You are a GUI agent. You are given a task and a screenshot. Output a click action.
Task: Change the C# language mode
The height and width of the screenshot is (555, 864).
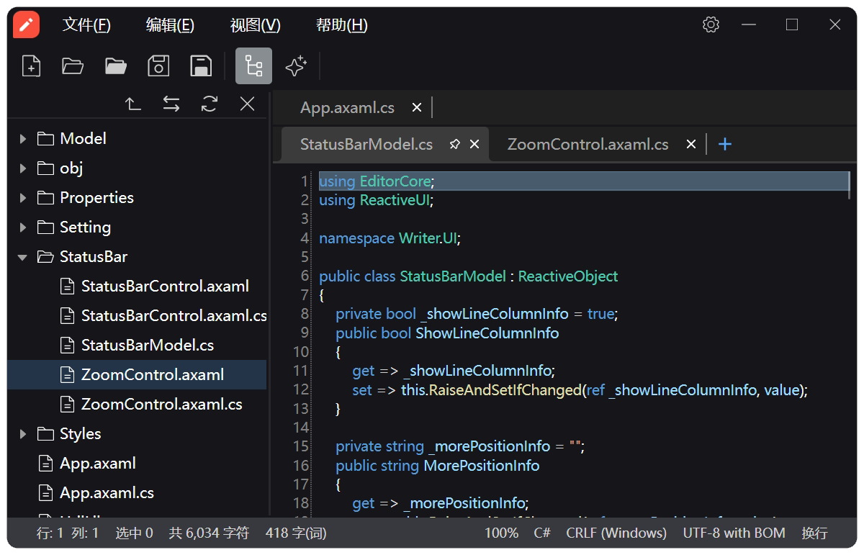[x=542, y=533]
